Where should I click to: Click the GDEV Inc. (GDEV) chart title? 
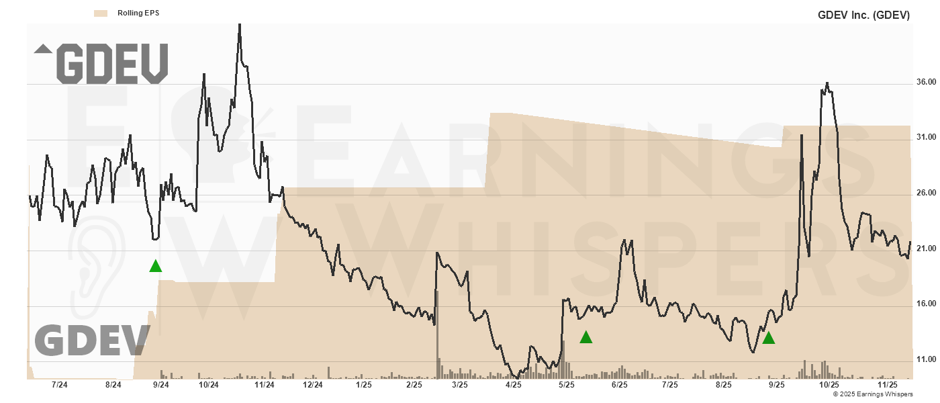tap(863, 15)
